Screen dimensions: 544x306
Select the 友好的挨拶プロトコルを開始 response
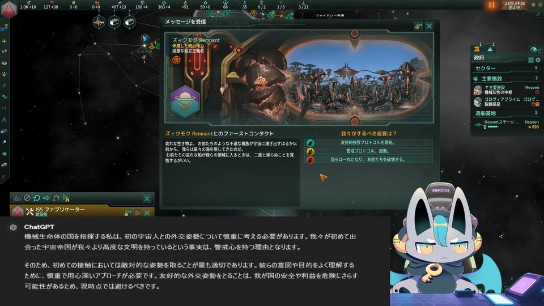point(368,143)
